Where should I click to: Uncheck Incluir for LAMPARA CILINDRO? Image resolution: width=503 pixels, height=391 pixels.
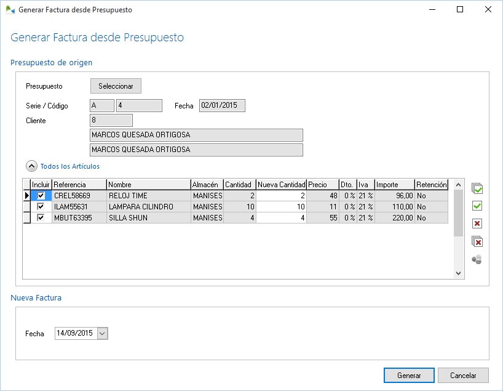41,207
